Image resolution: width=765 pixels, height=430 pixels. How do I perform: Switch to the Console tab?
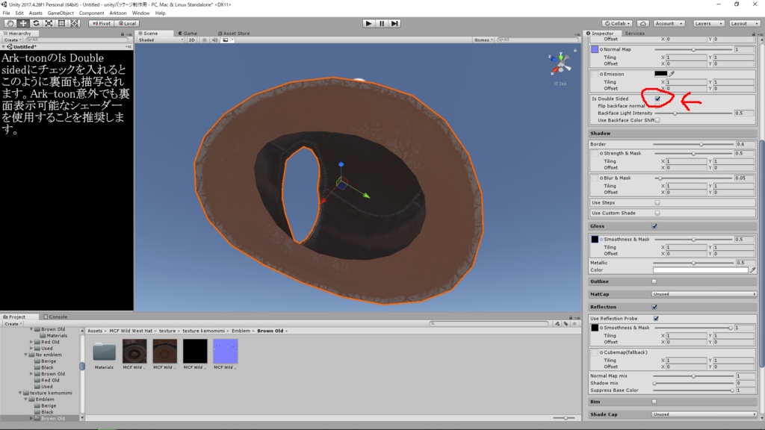(x=56, y=317)
